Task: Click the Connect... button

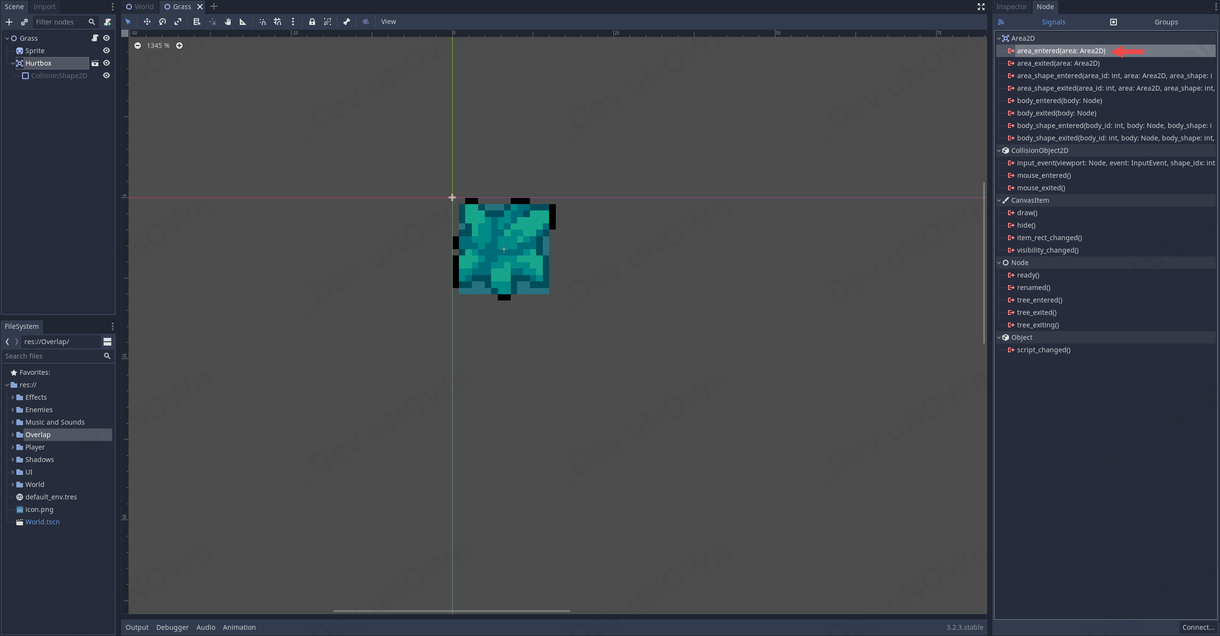Action: pyautogui.click(x=1198, y=627)
